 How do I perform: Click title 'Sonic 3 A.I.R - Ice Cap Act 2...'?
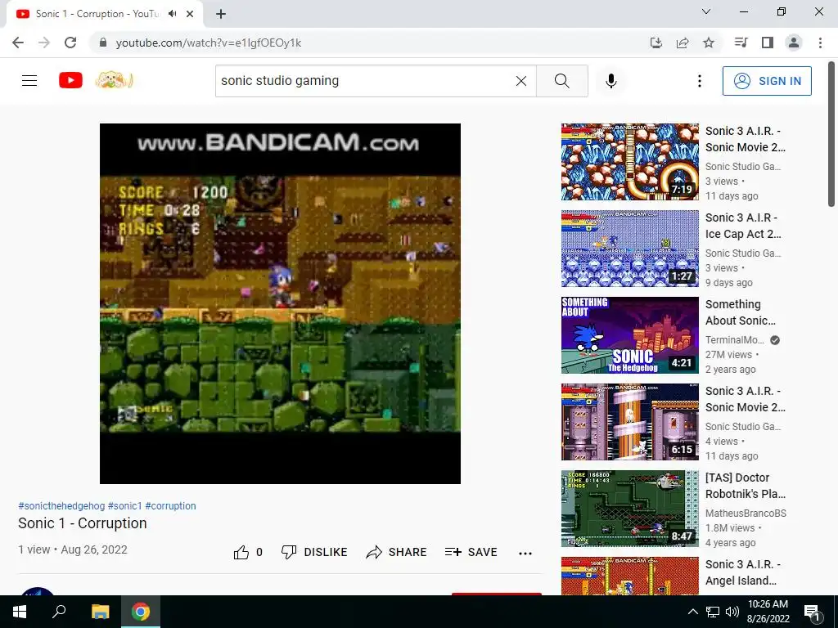tap(743, 226)
